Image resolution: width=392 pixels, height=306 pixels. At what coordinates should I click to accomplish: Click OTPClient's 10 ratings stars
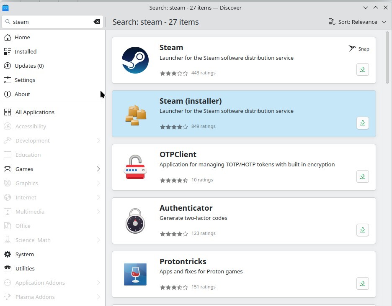pyautogui.click(x=174, y=180)
